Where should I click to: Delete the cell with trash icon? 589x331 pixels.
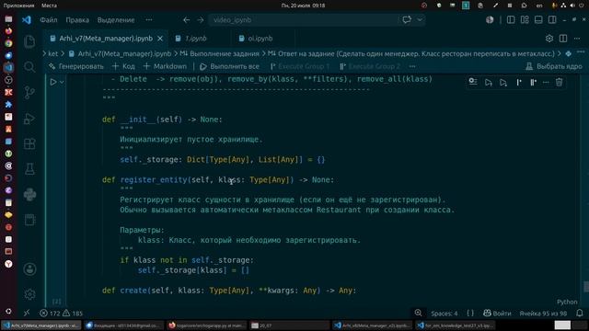tap(559, 82)
